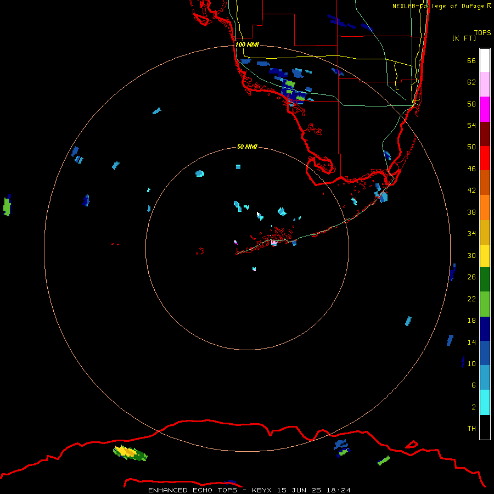The height and width of the screenshot is (494, 494).
Task: Pick the cyan legend band
Action: pos(485,402)
